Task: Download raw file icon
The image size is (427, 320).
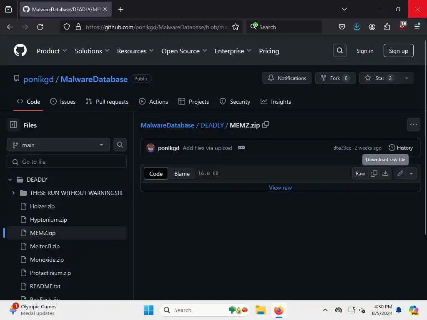Action: click(385, 174)
